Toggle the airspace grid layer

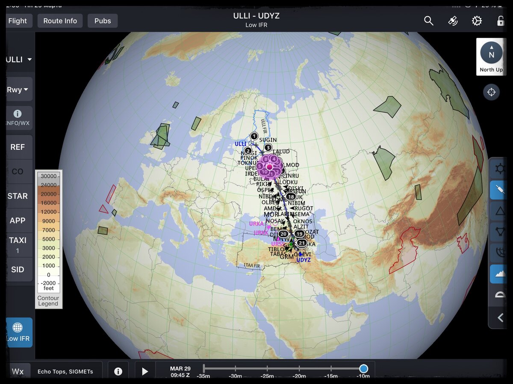[x=500, y=253]
